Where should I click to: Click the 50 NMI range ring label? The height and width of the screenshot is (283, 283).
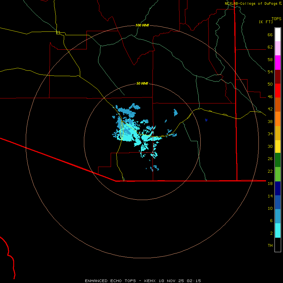click(x=142, y=83)
